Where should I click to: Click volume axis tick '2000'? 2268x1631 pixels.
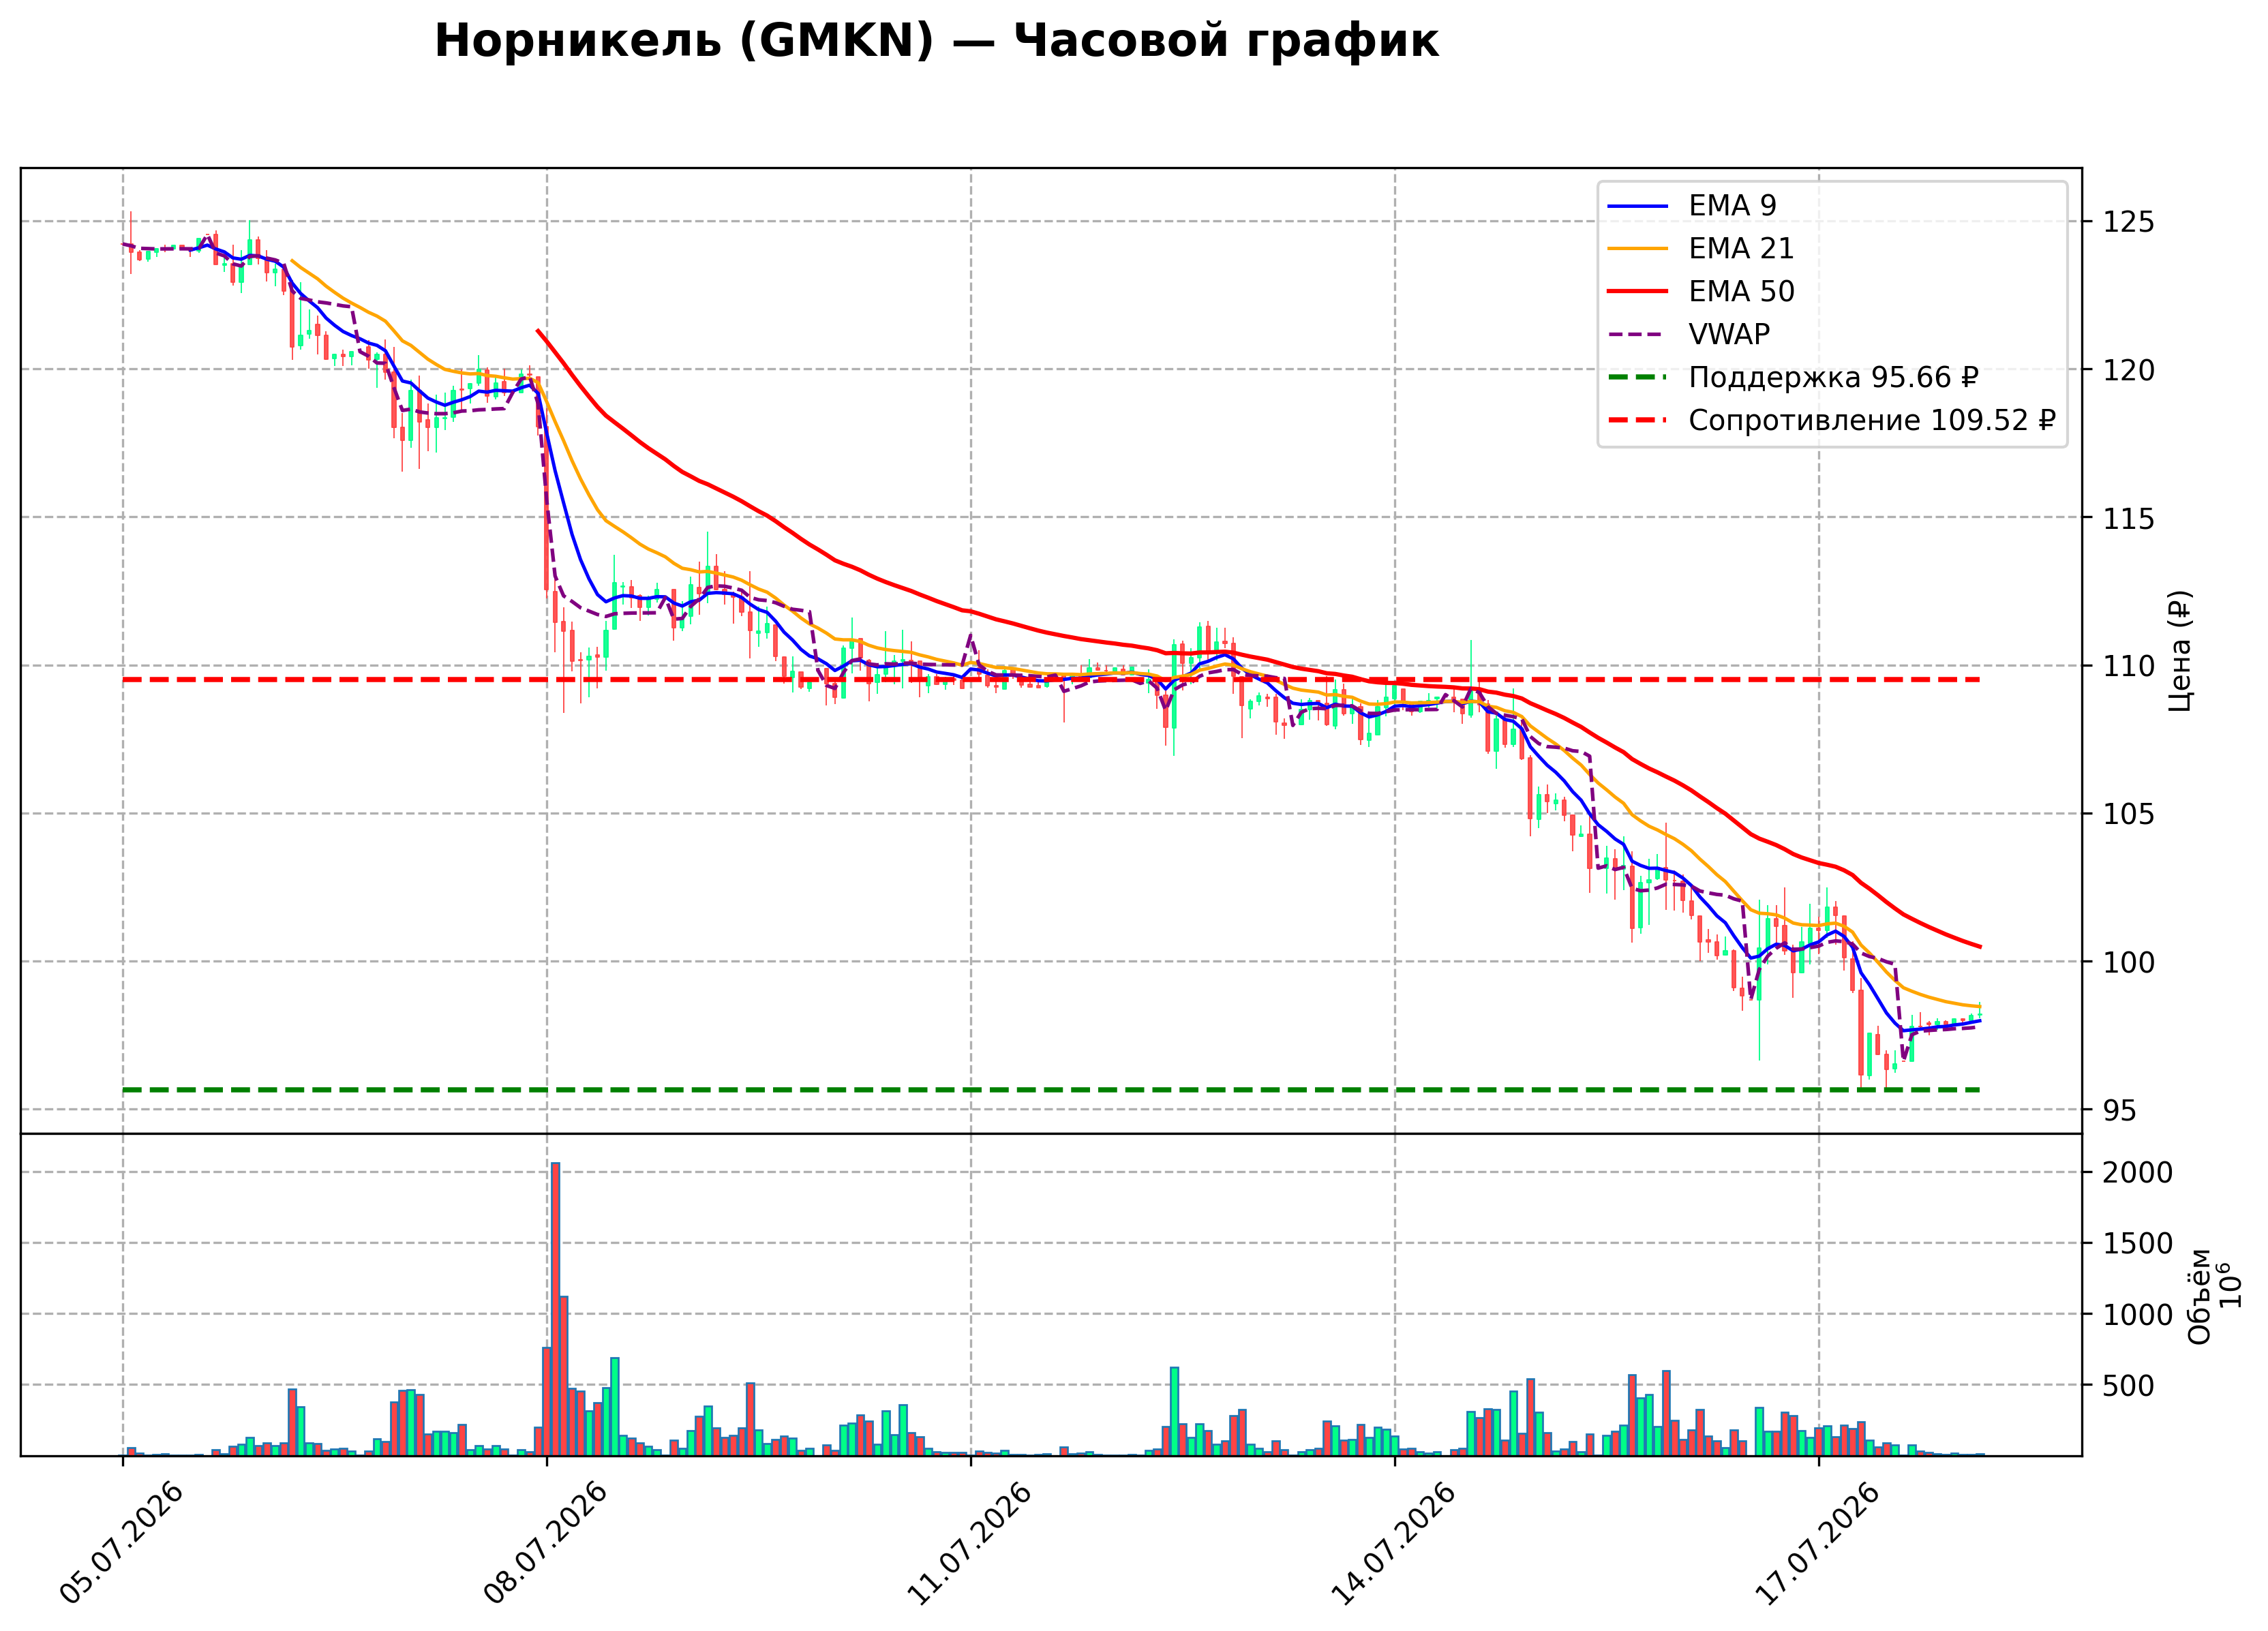pyautogui.click(x=2137, y=1173)
